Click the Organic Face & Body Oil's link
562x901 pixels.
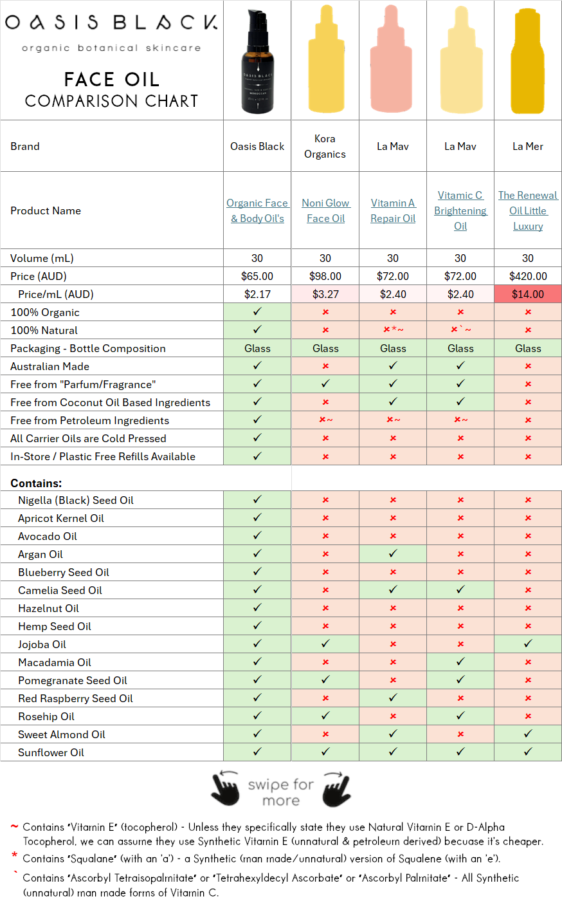(257, 210)
